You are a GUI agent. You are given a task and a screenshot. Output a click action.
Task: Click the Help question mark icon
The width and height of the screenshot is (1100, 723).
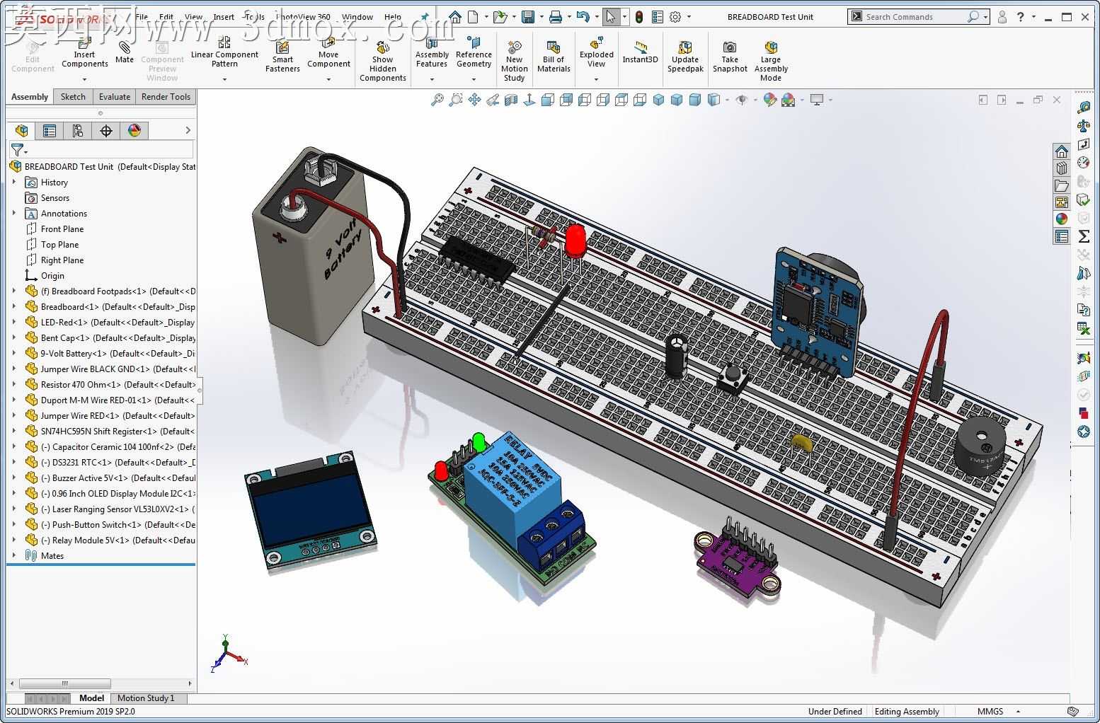1020,16
